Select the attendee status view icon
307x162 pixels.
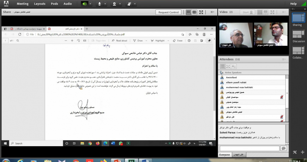click(234, 67)
